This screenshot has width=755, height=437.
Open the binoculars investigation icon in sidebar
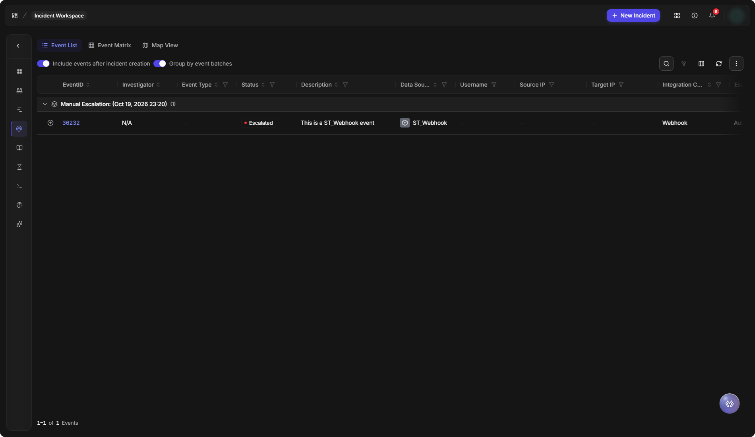(x=19, y=91)
